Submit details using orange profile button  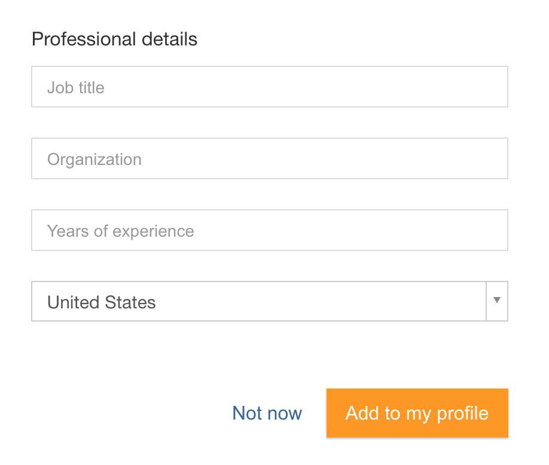click(x=417, y=413)
